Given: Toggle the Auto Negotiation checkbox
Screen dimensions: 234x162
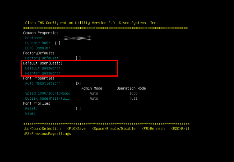Looking at the screenshot, I should pos(78,83).
